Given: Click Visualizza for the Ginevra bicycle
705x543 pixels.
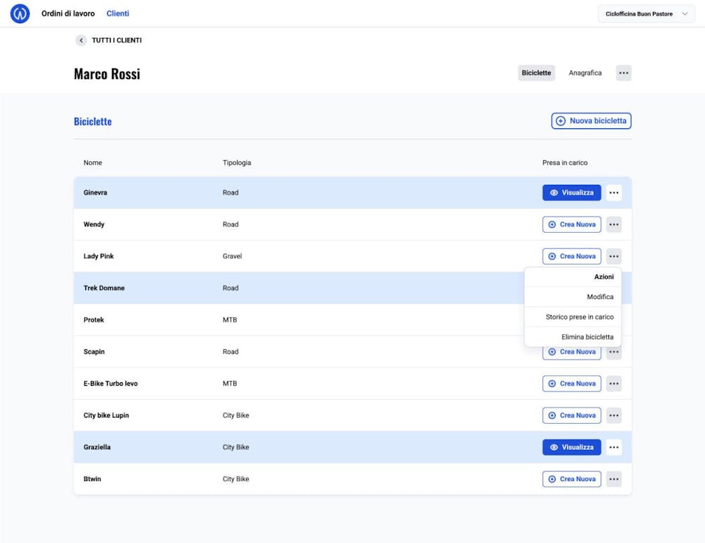Looking at the screenshot, I should tap(572, 193).
